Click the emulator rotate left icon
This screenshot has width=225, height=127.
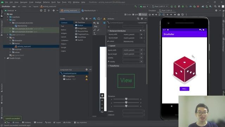160,14
